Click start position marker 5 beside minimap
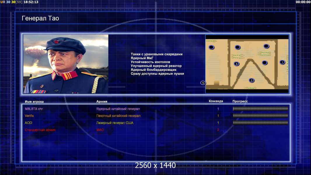Viewport: 311px width, 175px height. click(203, 83)
